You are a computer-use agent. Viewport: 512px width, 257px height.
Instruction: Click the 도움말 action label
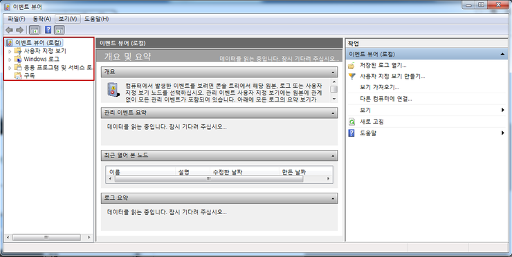pos(368,133)
